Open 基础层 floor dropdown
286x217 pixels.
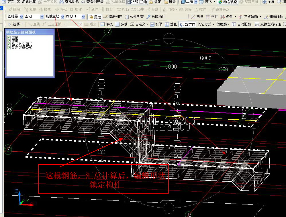coord(21,17)
